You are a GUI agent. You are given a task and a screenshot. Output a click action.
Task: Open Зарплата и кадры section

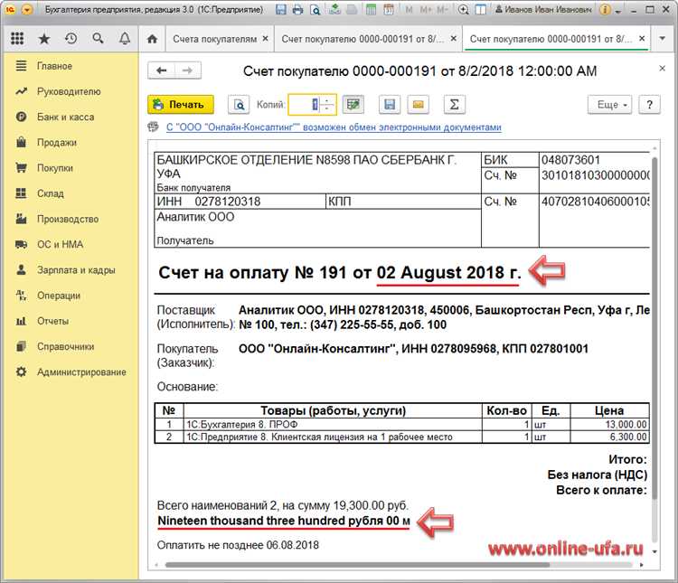click(x=76, y=270)
